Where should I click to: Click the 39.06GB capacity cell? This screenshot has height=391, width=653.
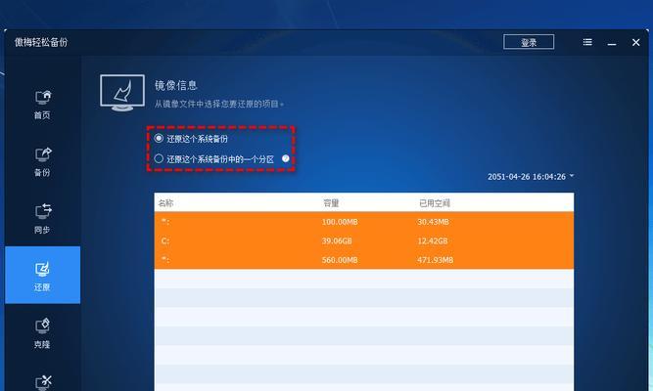[337, 240]
